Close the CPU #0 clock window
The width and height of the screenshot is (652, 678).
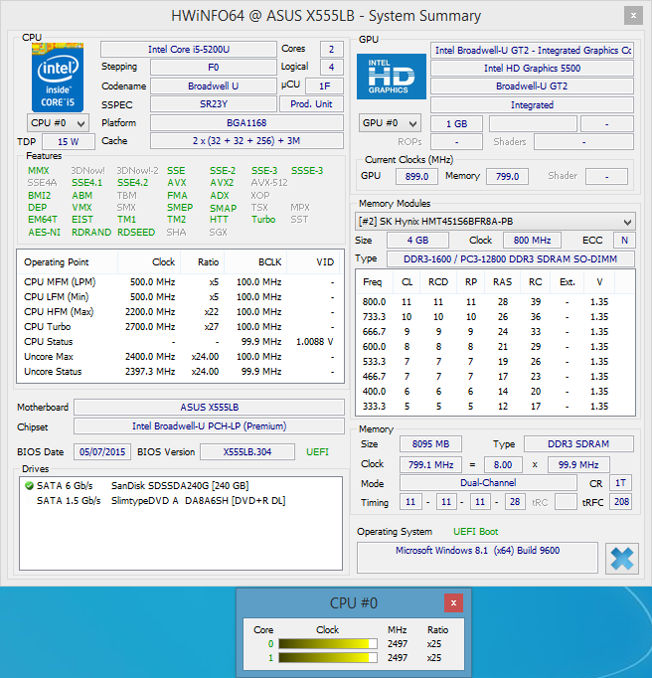tap(453, 602)
